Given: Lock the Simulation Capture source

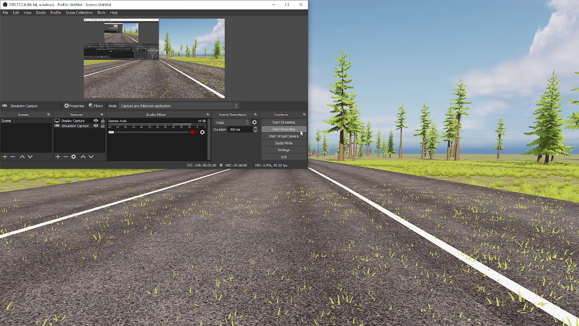Looking at the screenshot, I should click(103, 126).
